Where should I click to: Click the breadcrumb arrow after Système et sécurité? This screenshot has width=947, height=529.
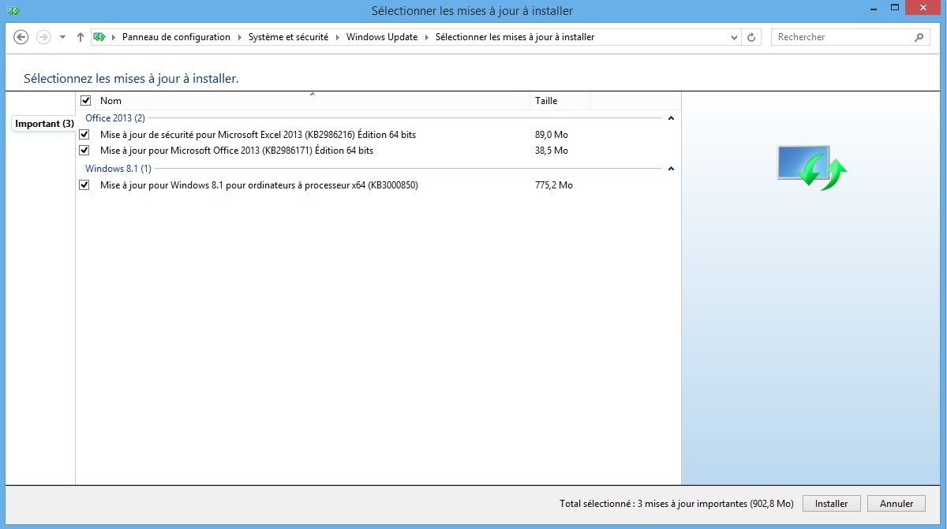tap(338, 37)
